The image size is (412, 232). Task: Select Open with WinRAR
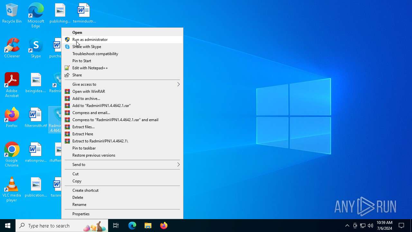[x=122, y=92]
